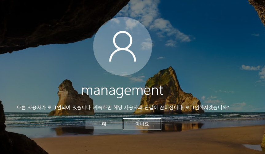The height and width of the screenshot is (154, 265).
Task: Click the message about another user logged in
Action: tap(123, 107)
